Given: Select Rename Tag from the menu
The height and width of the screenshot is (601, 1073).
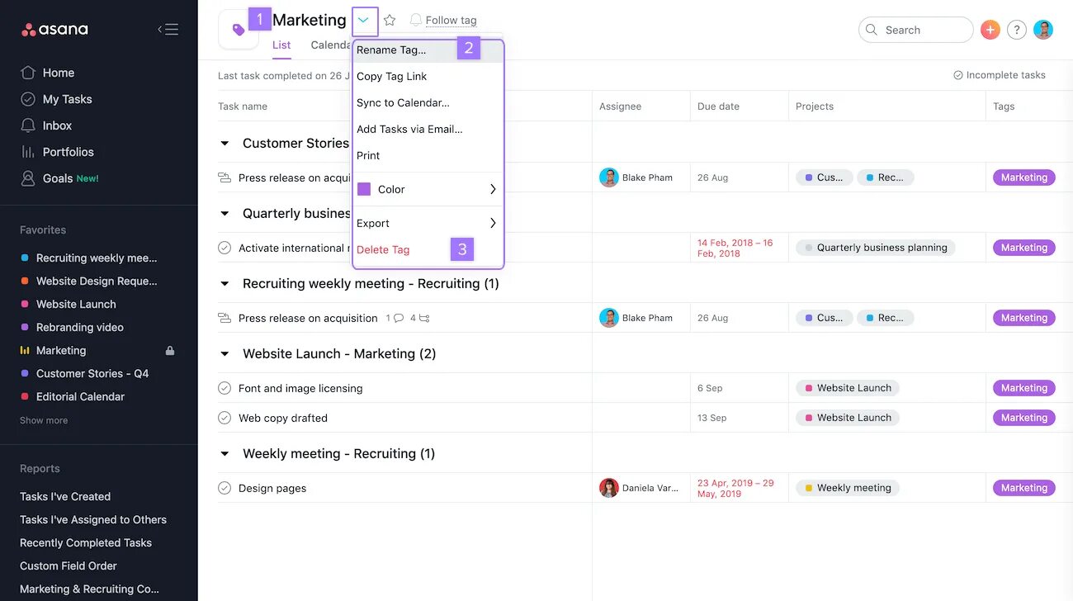Looking at the screenshot, I should (390, 50).
